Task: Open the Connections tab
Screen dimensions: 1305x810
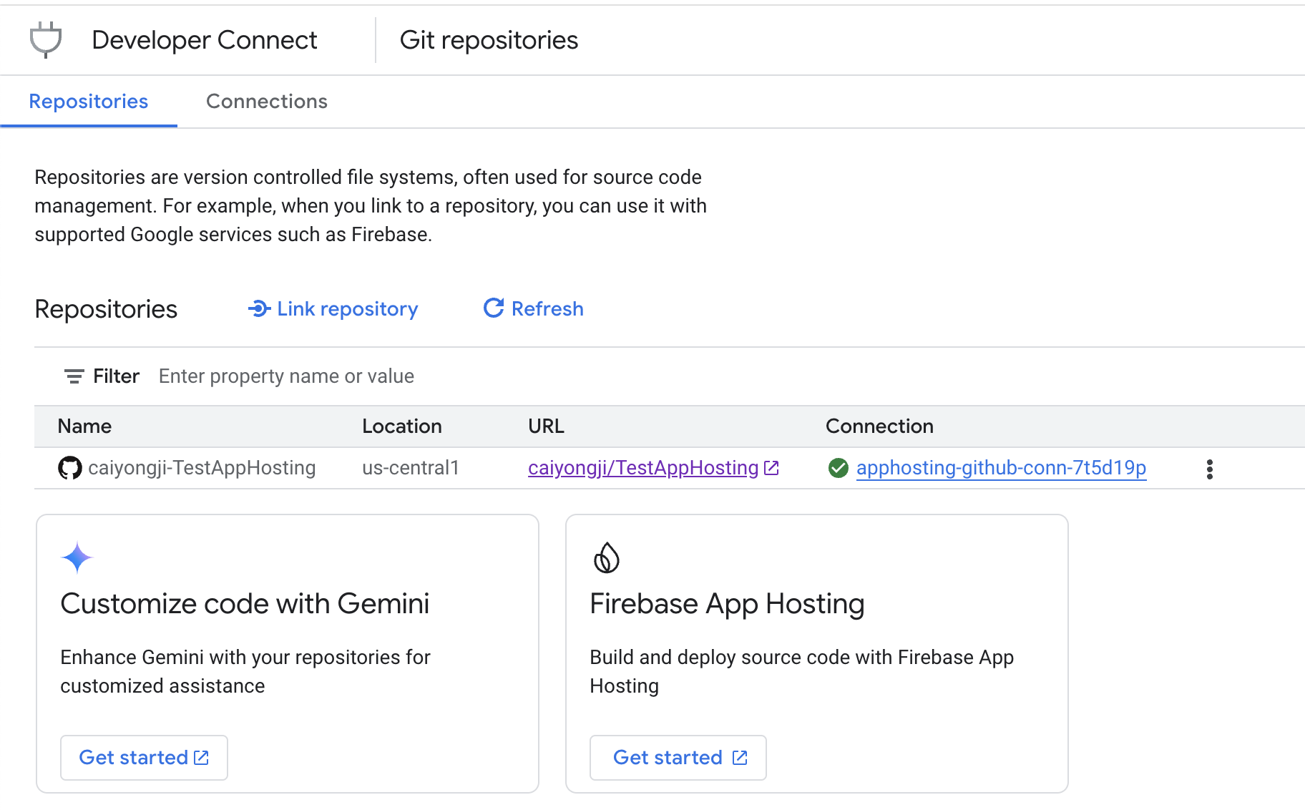Action: point(267,102)
